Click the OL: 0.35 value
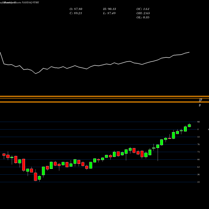Viewport: 209px width, 209px height. tap(143, 18)
